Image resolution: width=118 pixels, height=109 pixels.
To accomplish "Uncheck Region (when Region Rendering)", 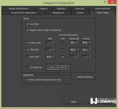I will pos(27,30).
